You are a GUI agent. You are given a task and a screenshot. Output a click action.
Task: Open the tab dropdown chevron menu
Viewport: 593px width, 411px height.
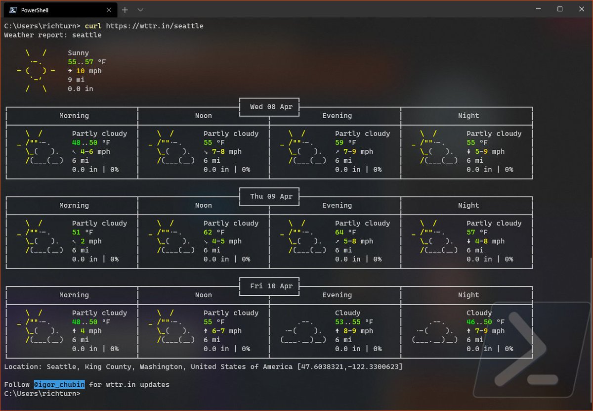click(x=140, y=10)
